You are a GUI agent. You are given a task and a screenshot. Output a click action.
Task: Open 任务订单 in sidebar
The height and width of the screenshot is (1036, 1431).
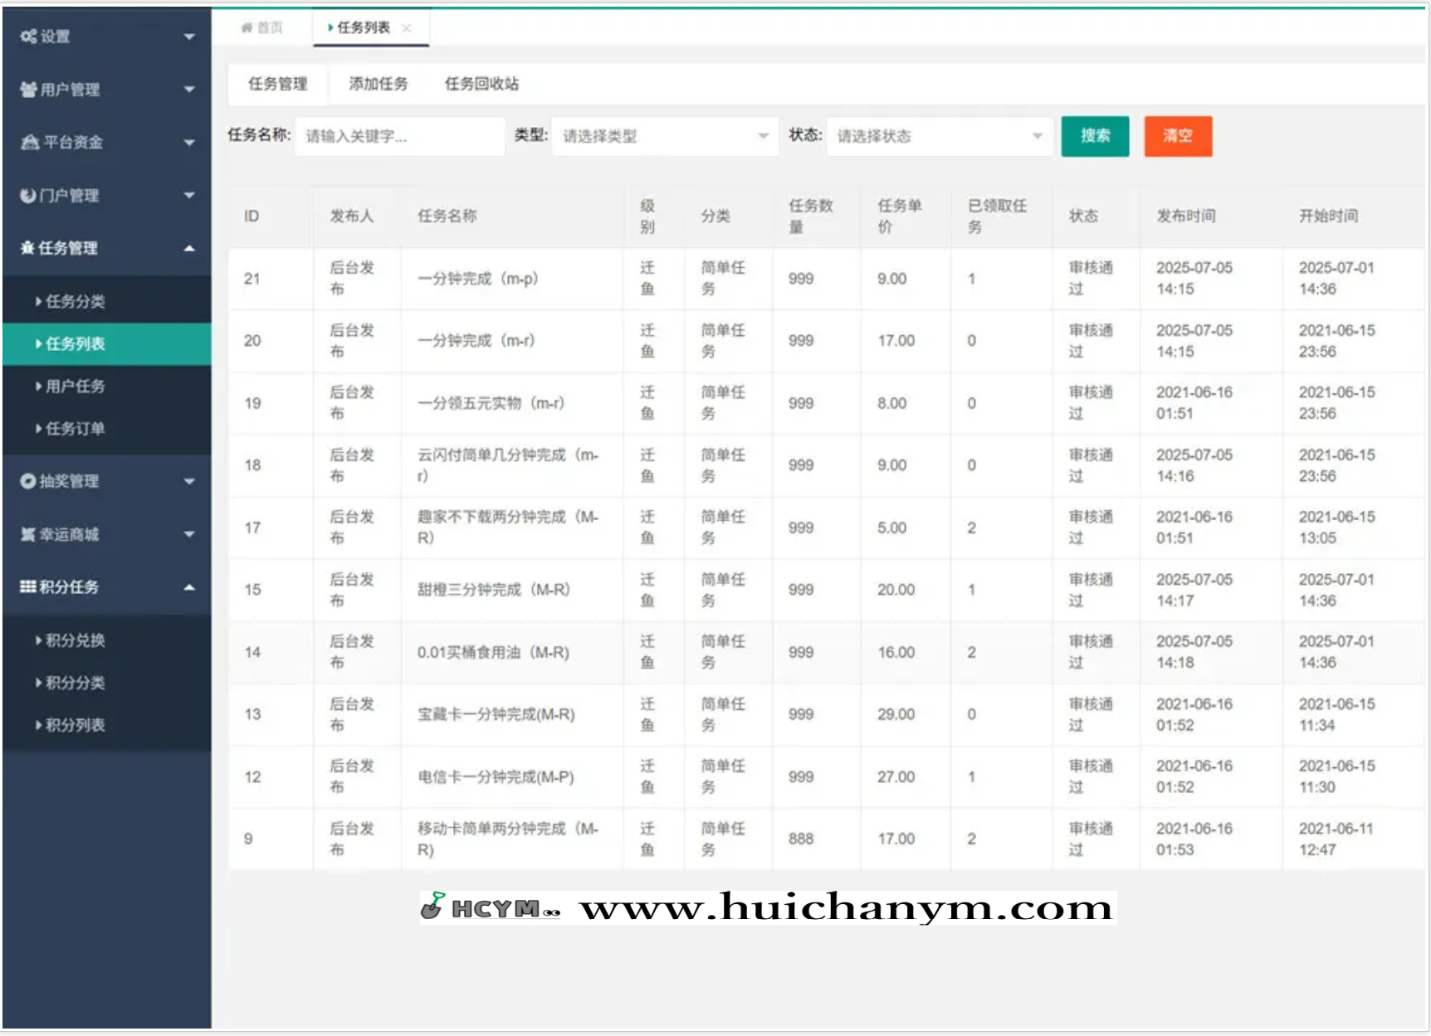(106, 428)
